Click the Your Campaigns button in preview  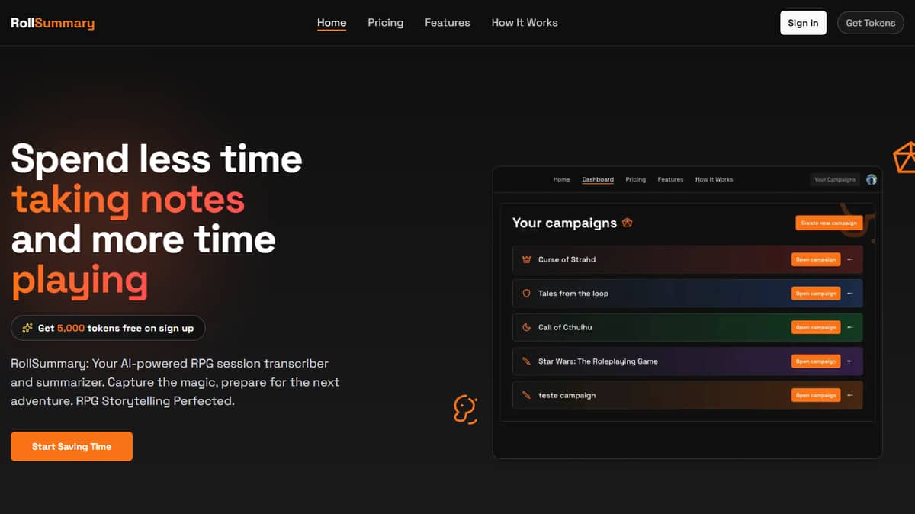835,180
